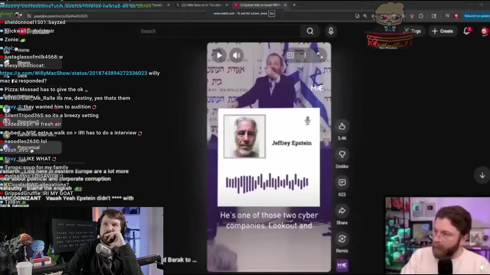
Task: Open the x.com WillyMacShow status link
Action: pyautogui.click(x=73, y=73)
